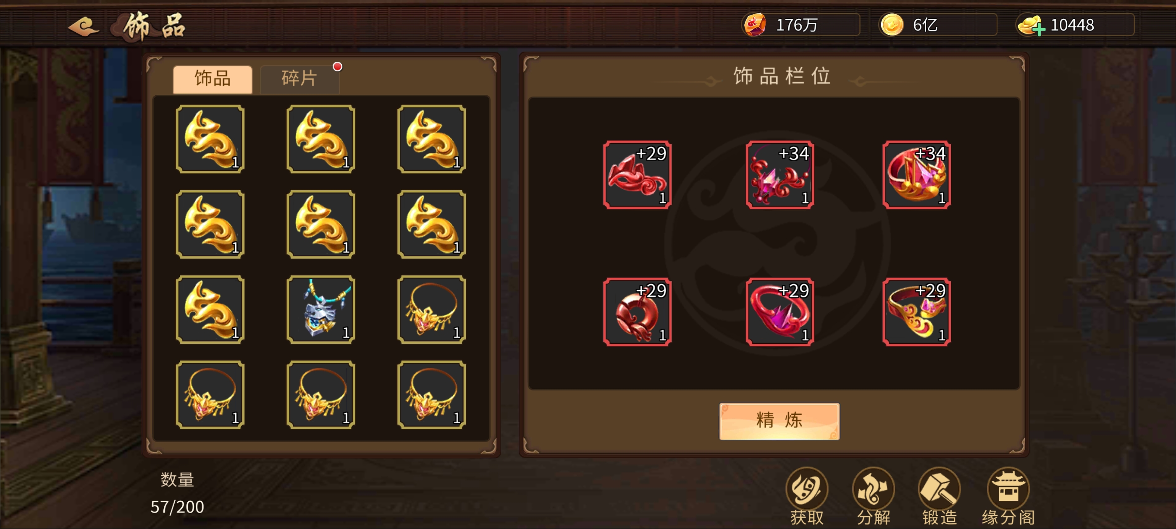Viewport: 1176px width, 529px height.
Task: Tap the 6亿 gold coin currency display
Action: coord(938,25)
